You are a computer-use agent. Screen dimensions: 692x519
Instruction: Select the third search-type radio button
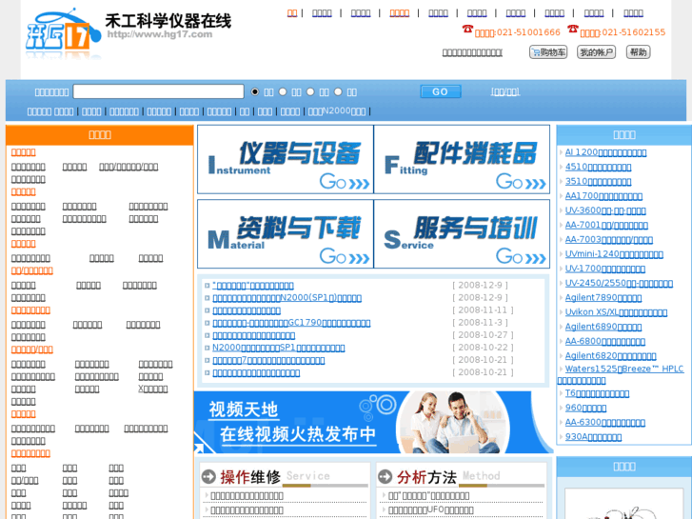pyautogui.click(x=310, y=91)
